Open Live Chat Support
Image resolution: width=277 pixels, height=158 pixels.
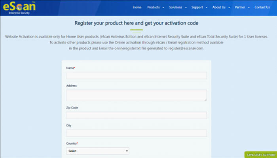pyautogui.click(x=261, y=155)
